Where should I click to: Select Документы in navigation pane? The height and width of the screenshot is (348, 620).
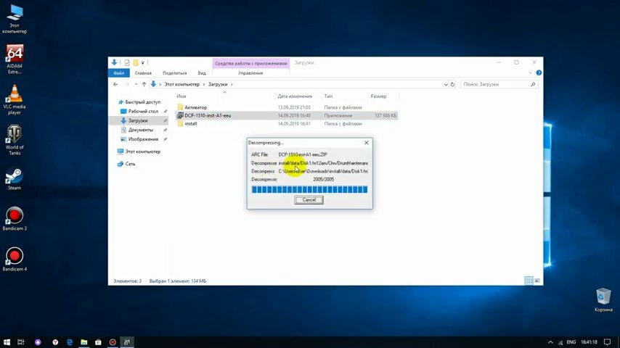[x=140, y=130]
